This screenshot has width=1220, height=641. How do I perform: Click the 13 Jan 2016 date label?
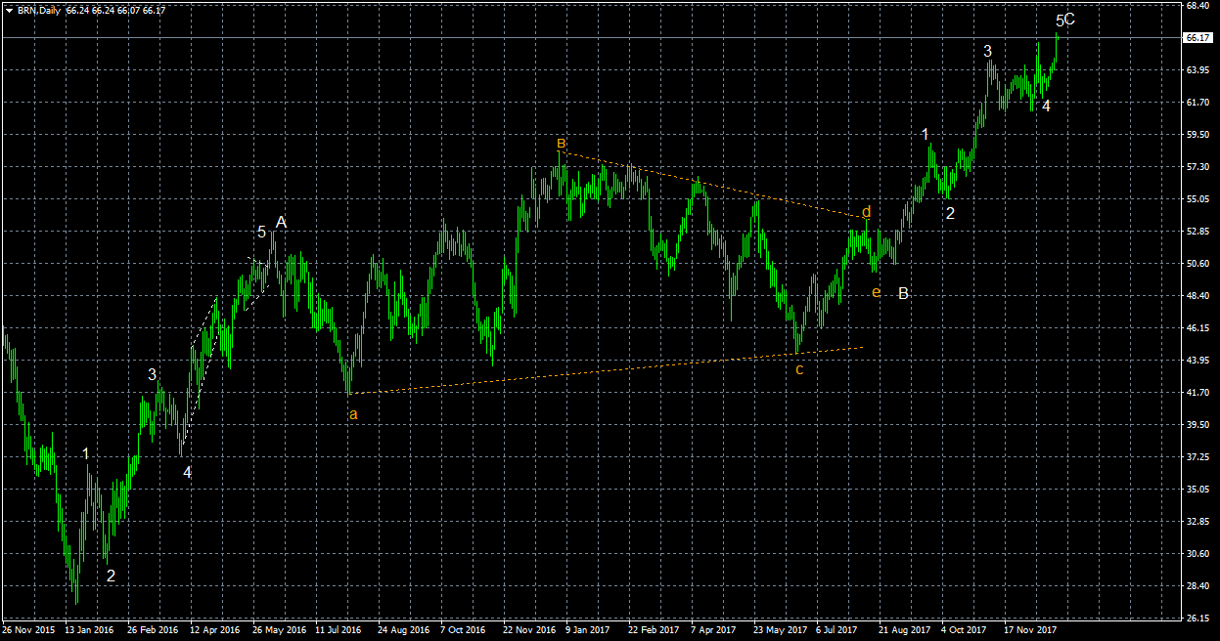(x=89, y=631)
